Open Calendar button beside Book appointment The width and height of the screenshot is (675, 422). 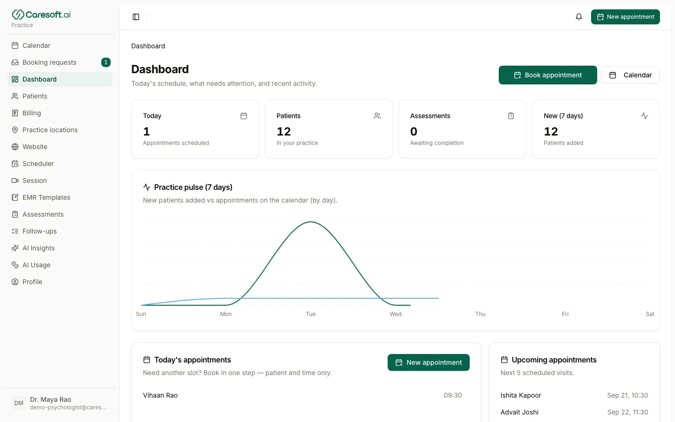click(630, 75)
